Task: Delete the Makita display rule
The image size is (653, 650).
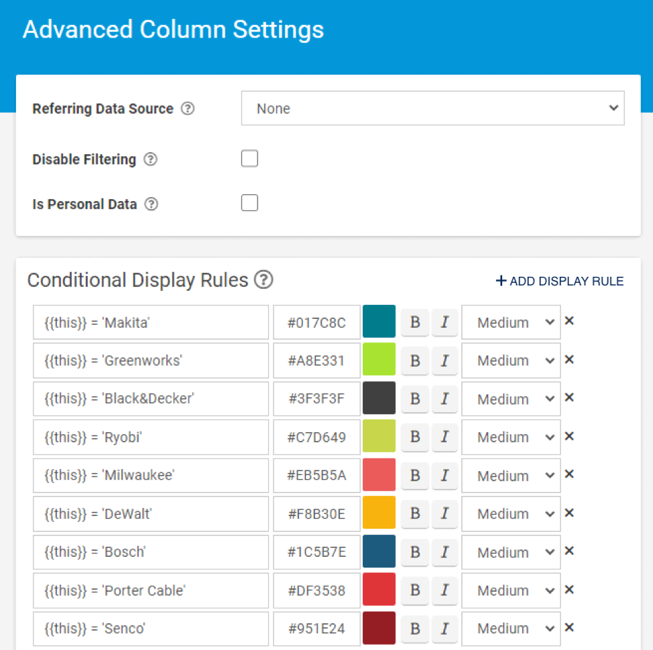Action: click(569, 321)
